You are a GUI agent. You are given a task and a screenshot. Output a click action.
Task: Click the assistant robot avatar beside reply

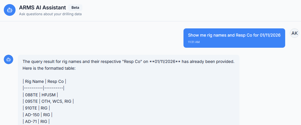point(8,59)
